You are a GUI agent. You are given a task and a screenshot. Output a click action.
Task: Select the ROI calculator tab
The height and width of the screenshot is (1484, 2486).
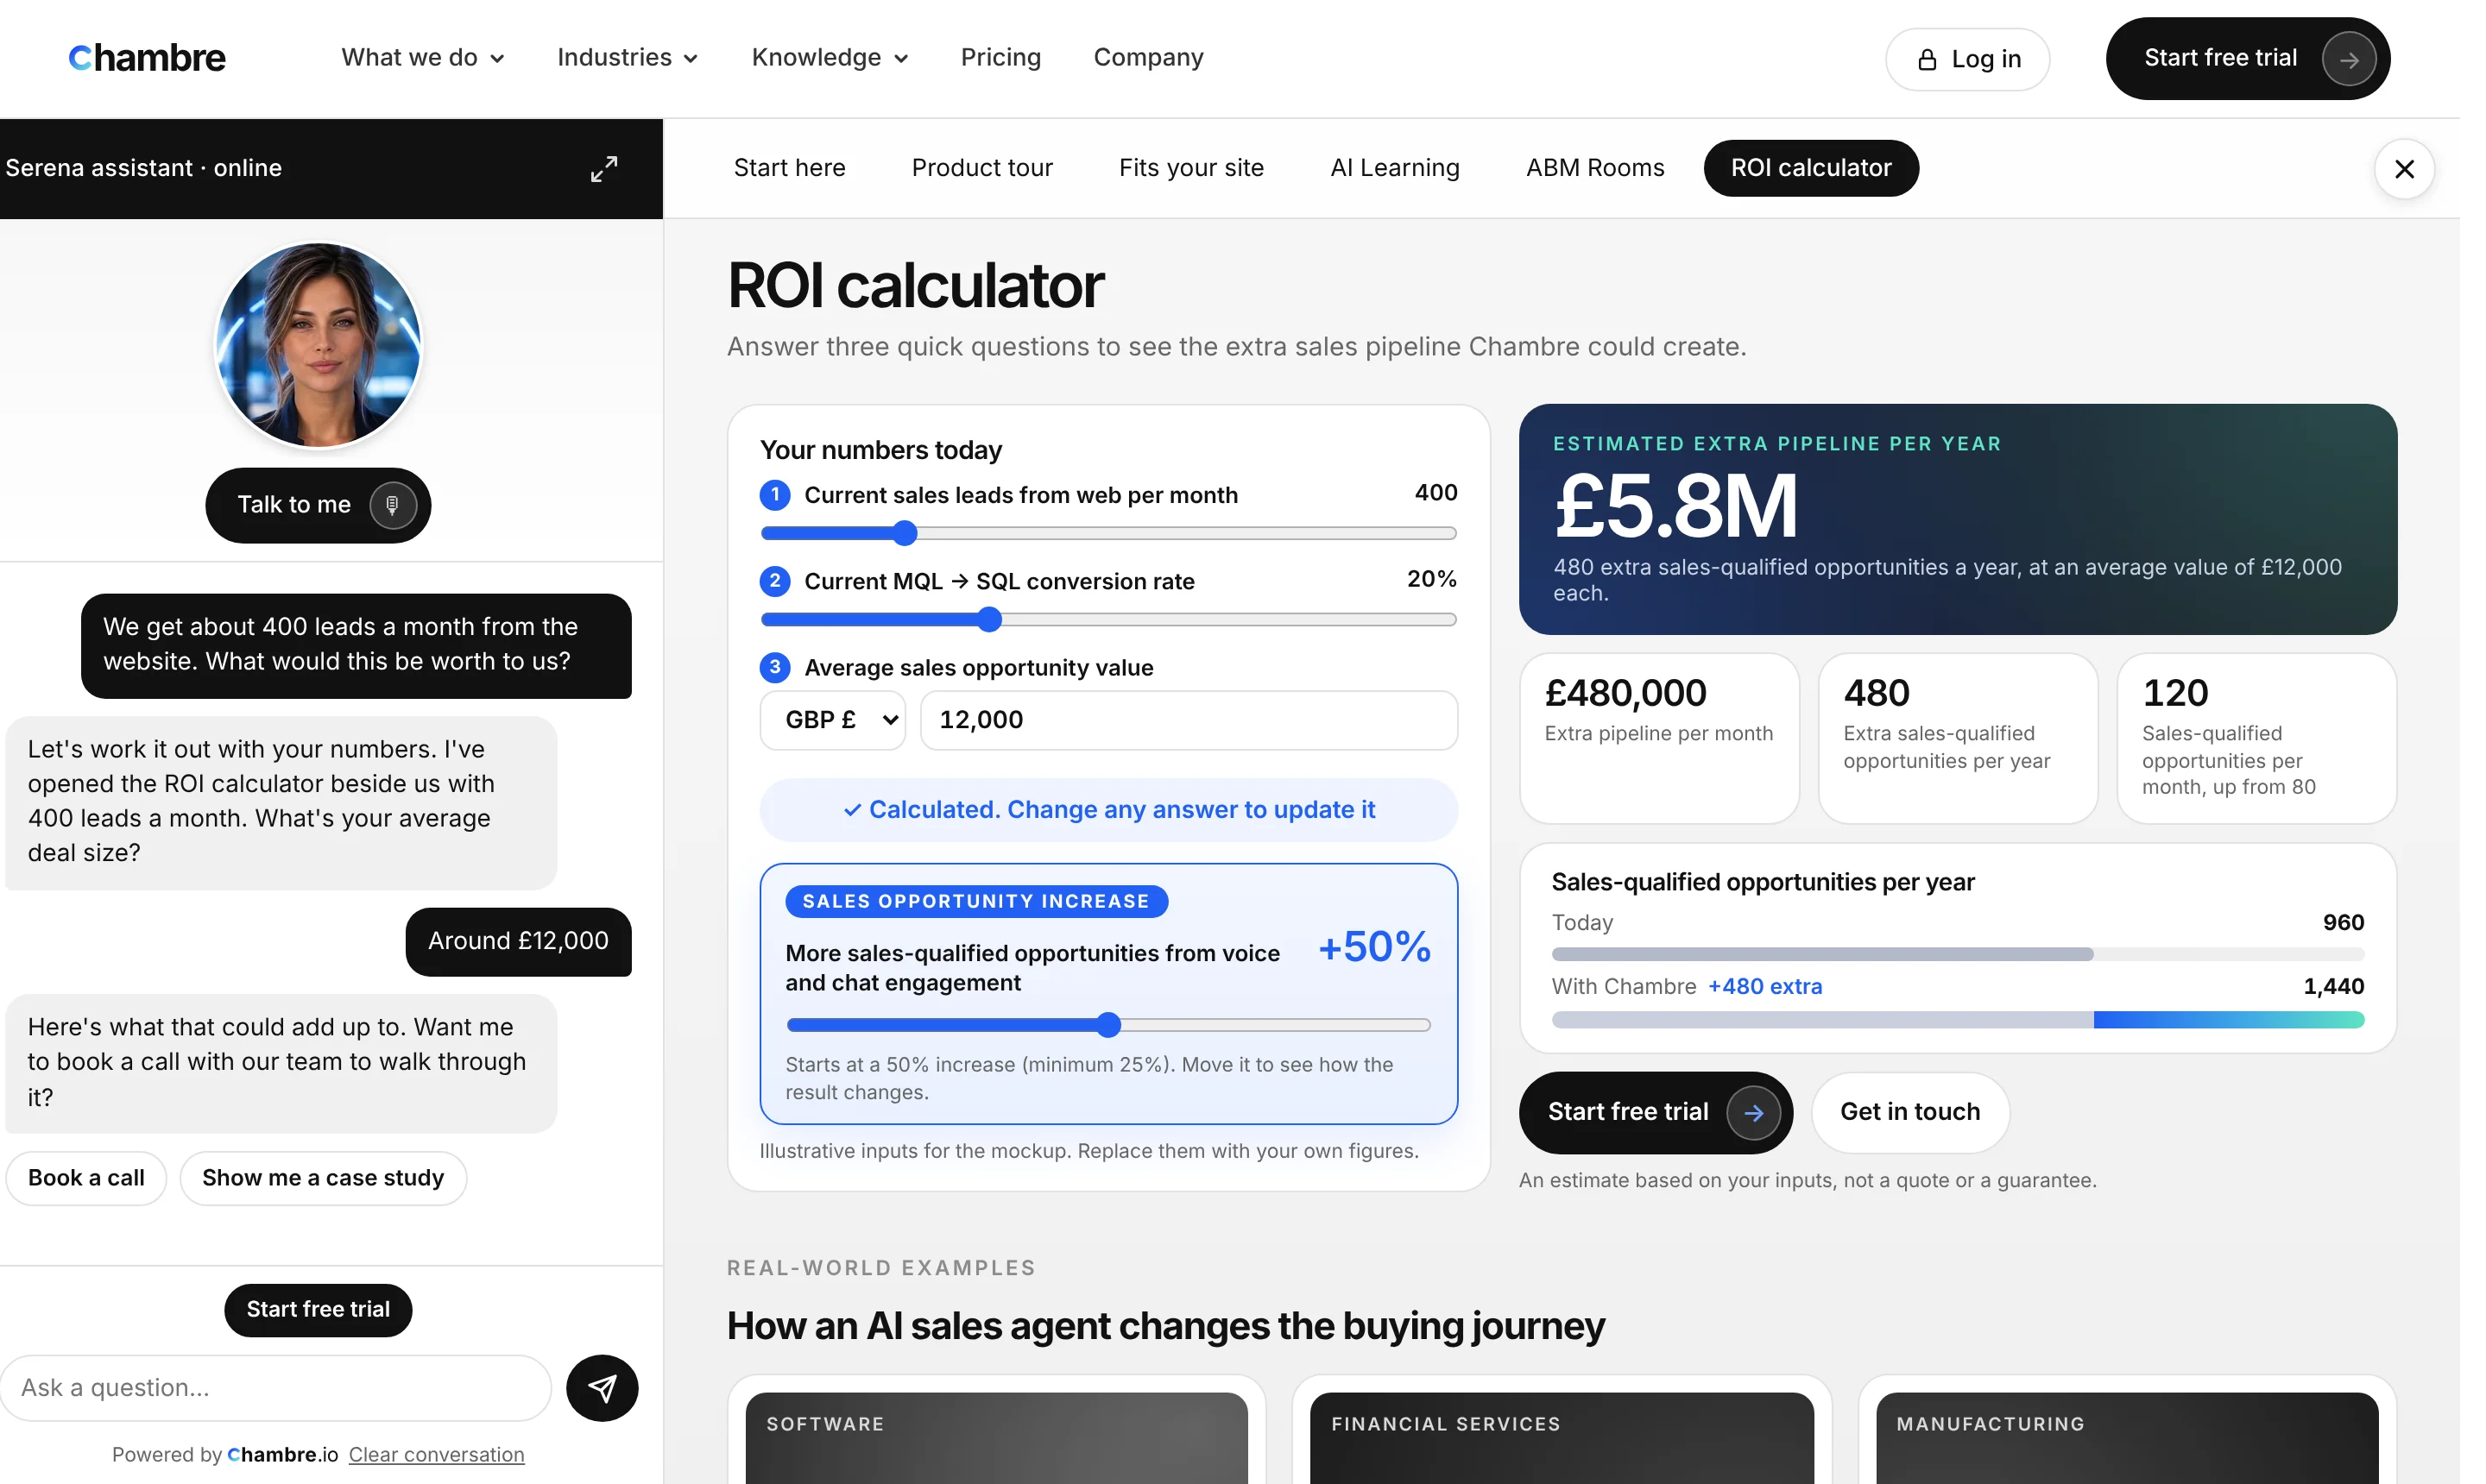[1811, 168]
